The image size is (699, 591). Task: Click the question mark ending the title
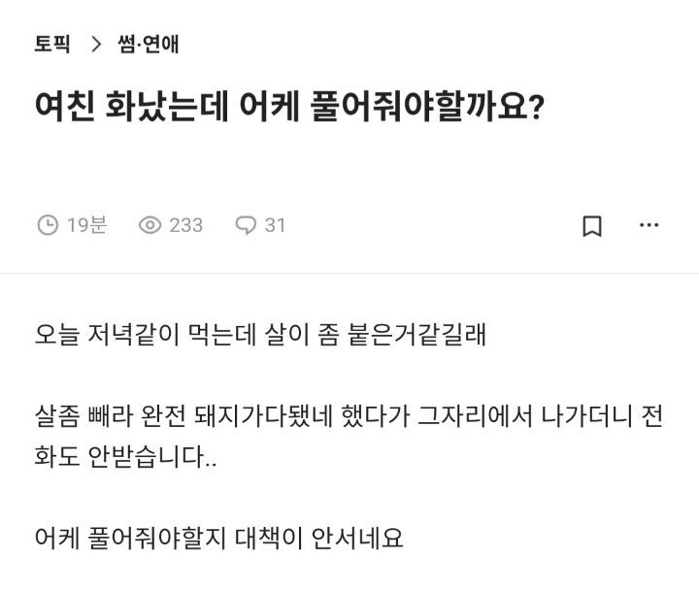pyautogui.click(x=534, y=108)
